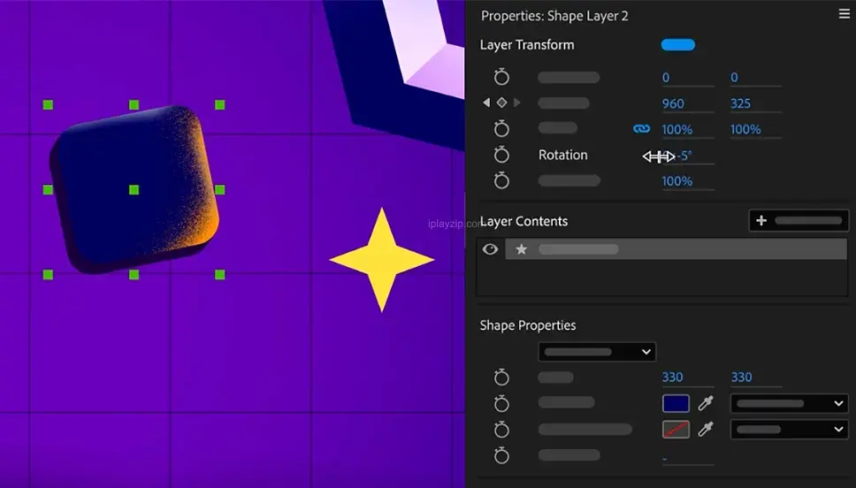The height and width of the screenshot is (488, 856).
Task: Click the star icon in Layer Contents
Action: pyautogui.click(x=522, y=249)
